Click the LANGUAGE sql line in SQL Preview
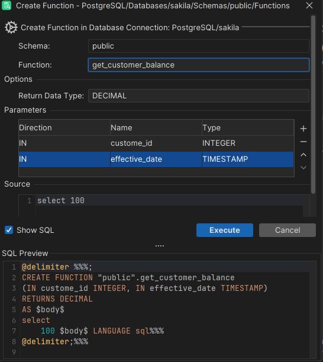 pos(102,331)
